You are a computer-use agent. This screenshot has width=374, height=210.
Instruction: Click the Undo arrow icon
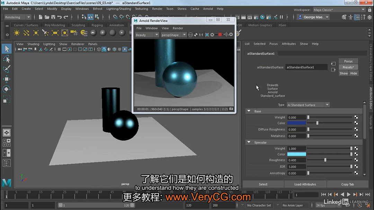(60, 17)
